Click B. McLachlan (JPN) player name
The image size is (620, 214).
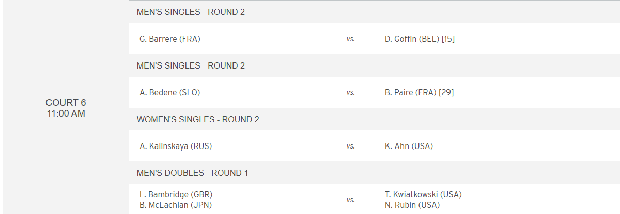click(176, 205)
